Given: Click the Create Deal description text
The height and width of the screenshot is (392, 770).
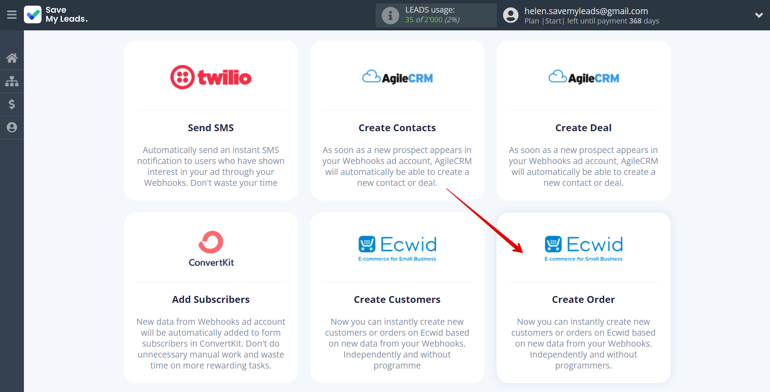Looking at the screenshot, I should tap(583, 166).
